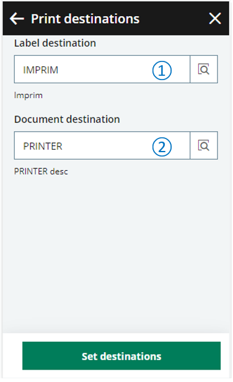The width and height of the screenshot is (233, 382).
Task: Click the Print destinations title
Action: point(86,19)
